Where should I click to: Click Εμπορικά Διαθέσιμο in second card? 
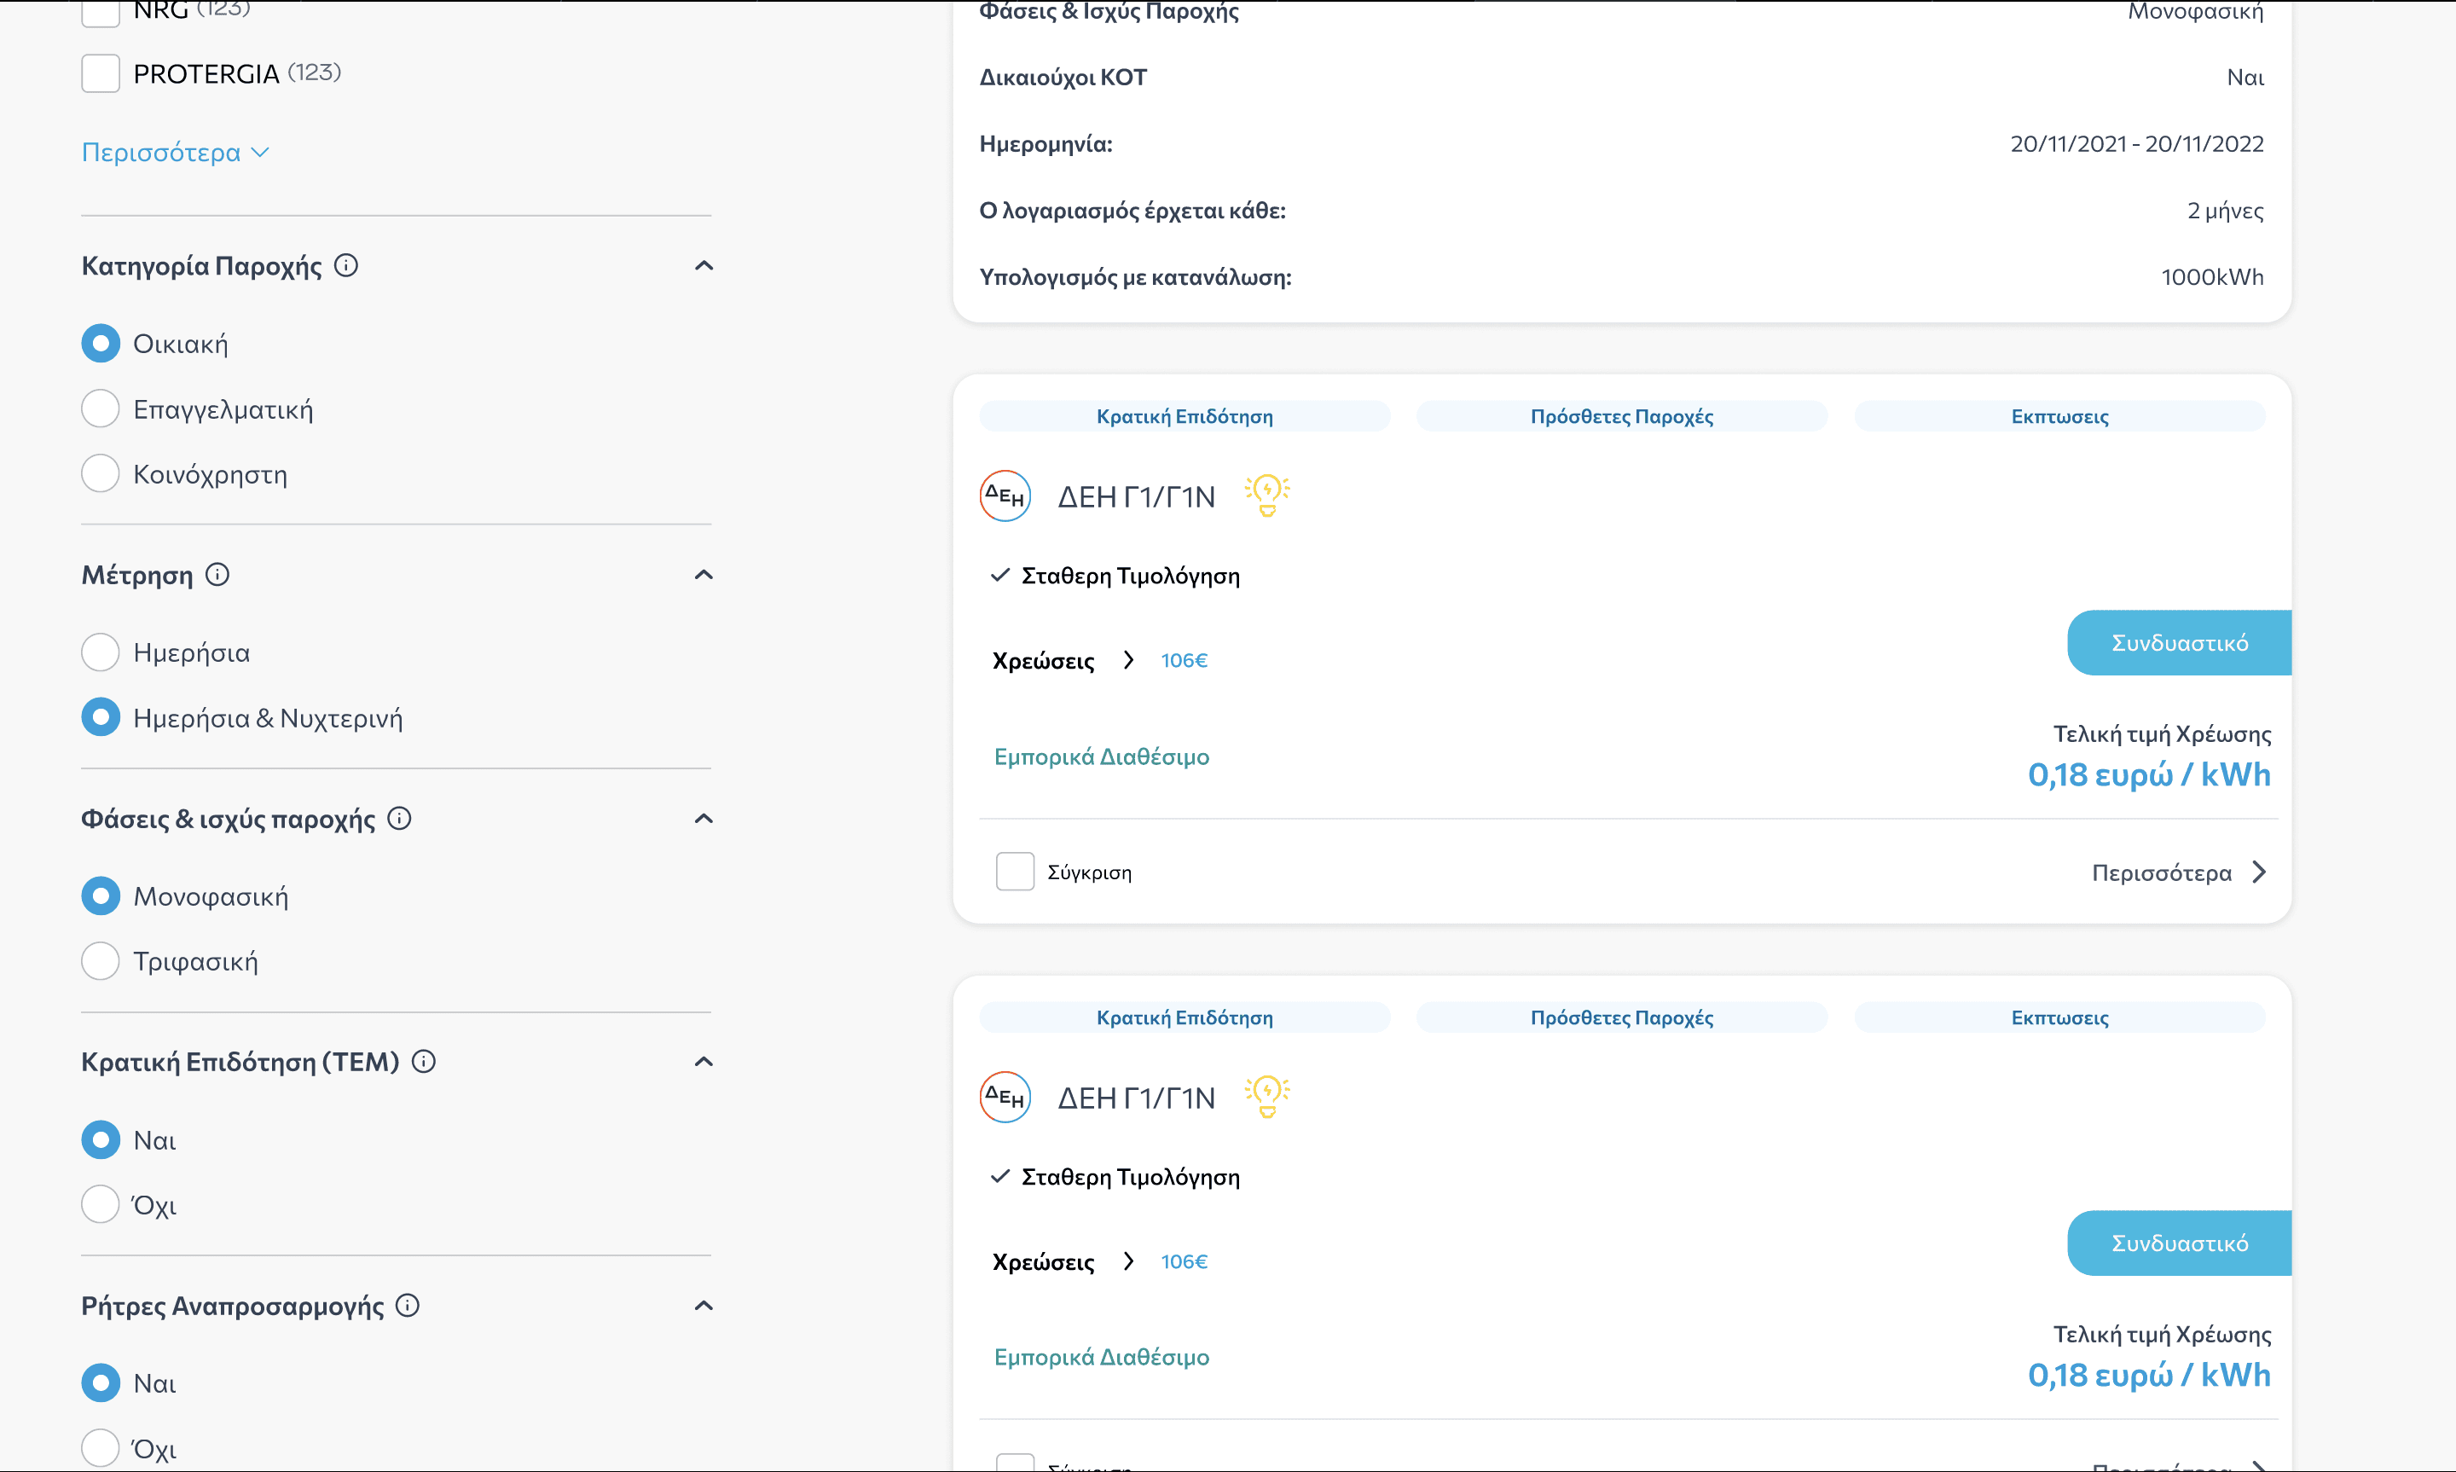click(x=1102, y=1357)
